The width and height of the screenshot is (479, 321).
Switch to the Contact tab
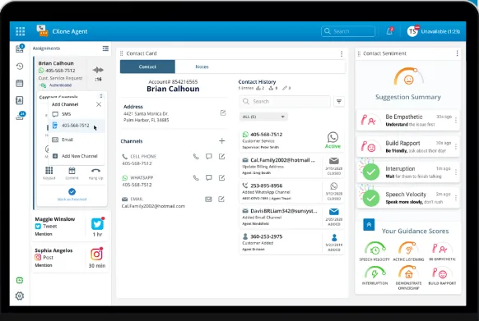point(147,66)
